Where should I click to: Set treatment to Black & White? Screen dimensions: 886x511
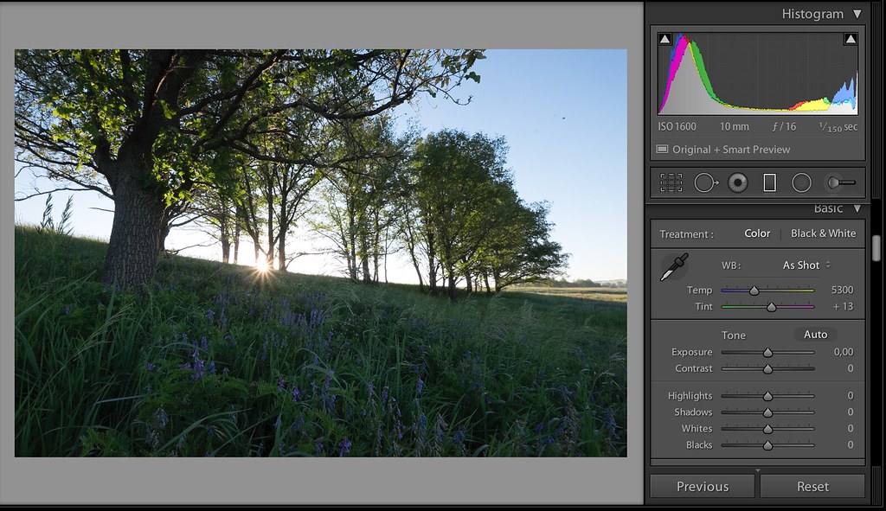click(824, 233)
